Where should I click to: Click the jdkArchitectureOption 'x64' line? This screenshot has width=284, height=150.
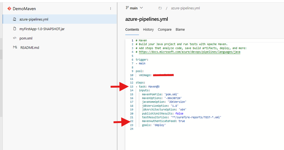164,110
